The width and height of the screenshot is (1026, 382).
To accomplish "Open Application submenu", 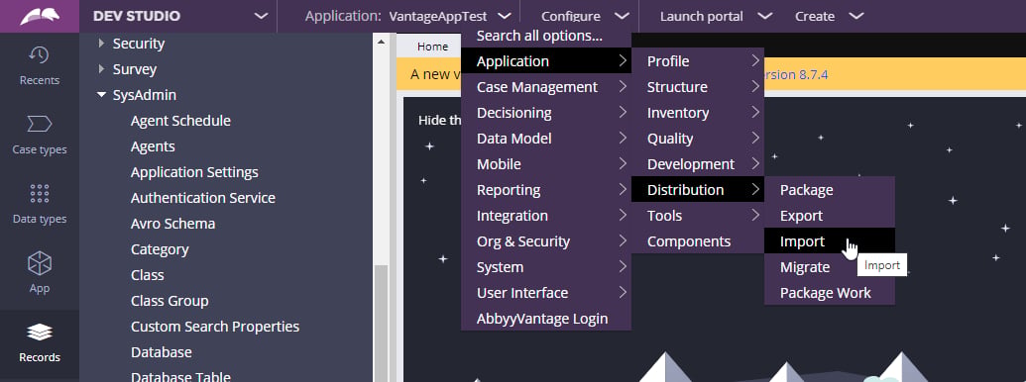I will click(546, 61).
